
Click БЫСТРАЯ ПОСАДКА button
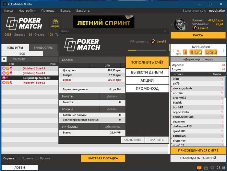(x=103, y=158)
